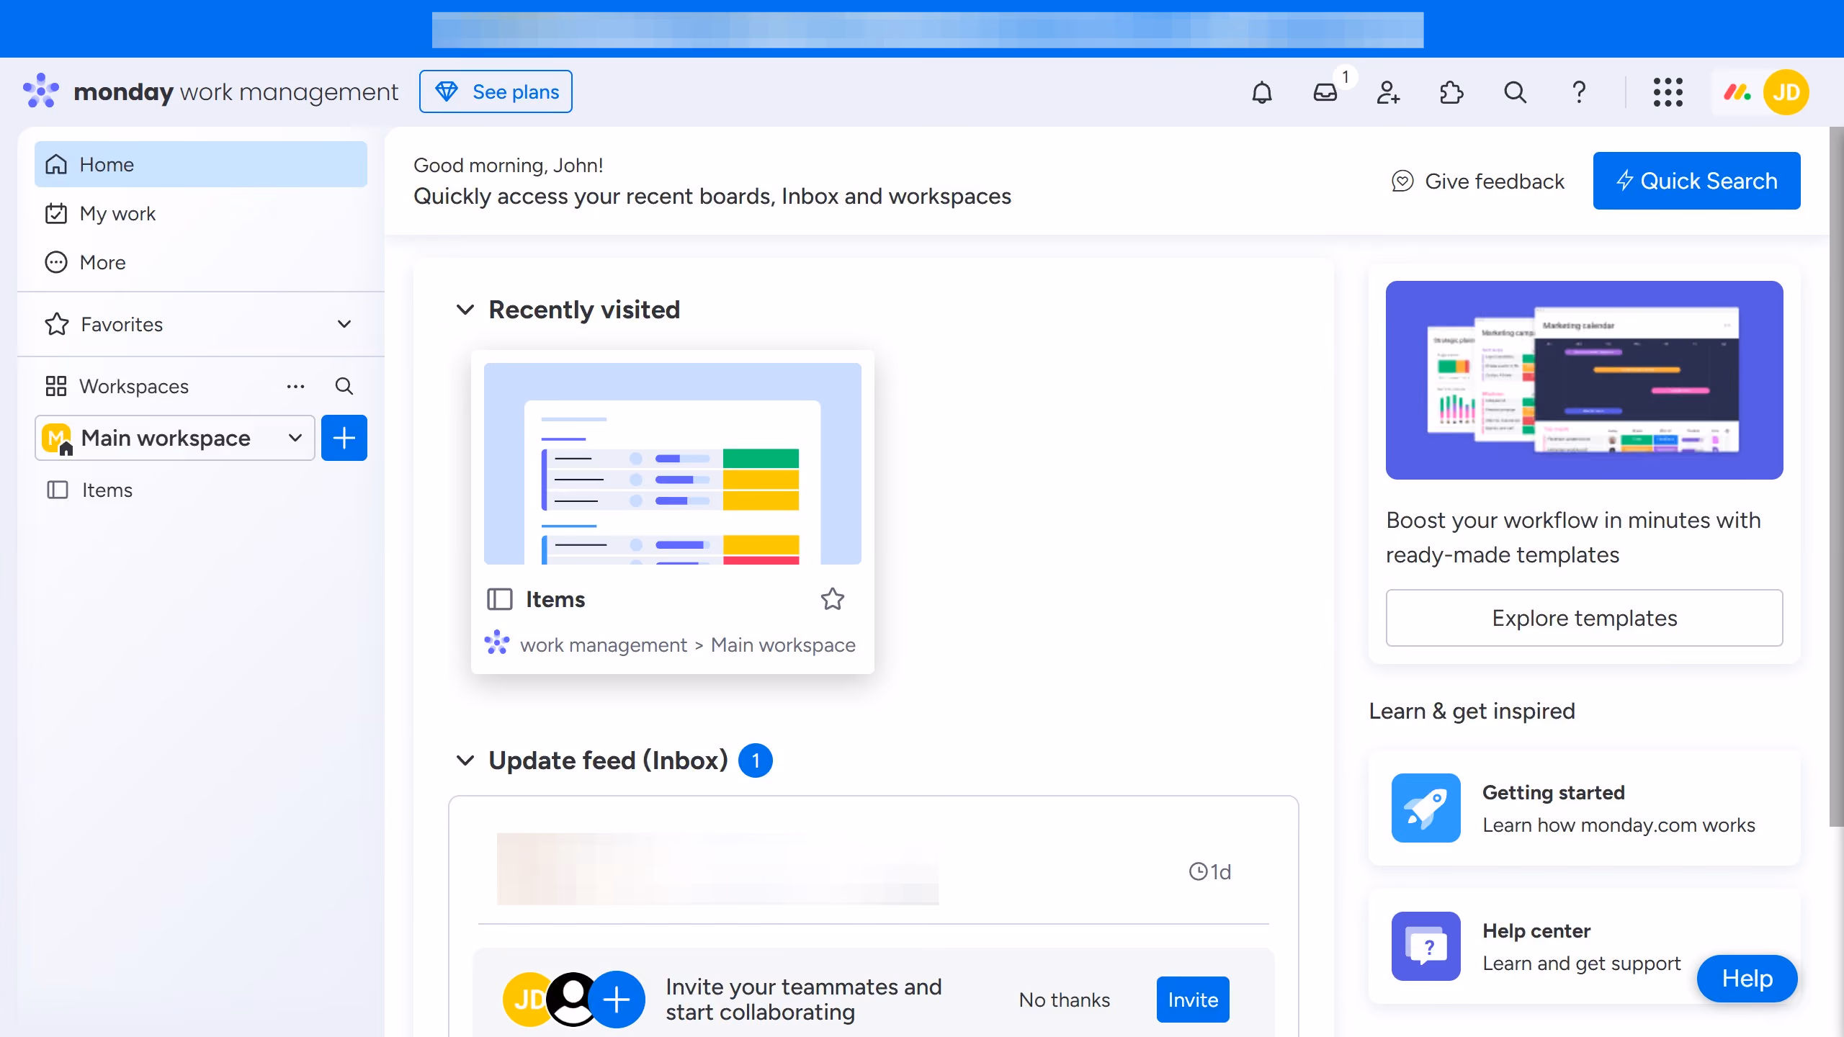Click the 'Learn how monday.com works' text
Viewport: 1844px width, 1037px height.
coord(1619,825)
